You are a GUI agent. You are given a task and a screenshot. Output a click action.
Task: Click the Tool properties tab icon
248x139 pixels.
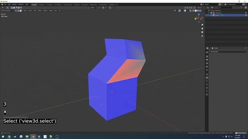tap(207, 53)
